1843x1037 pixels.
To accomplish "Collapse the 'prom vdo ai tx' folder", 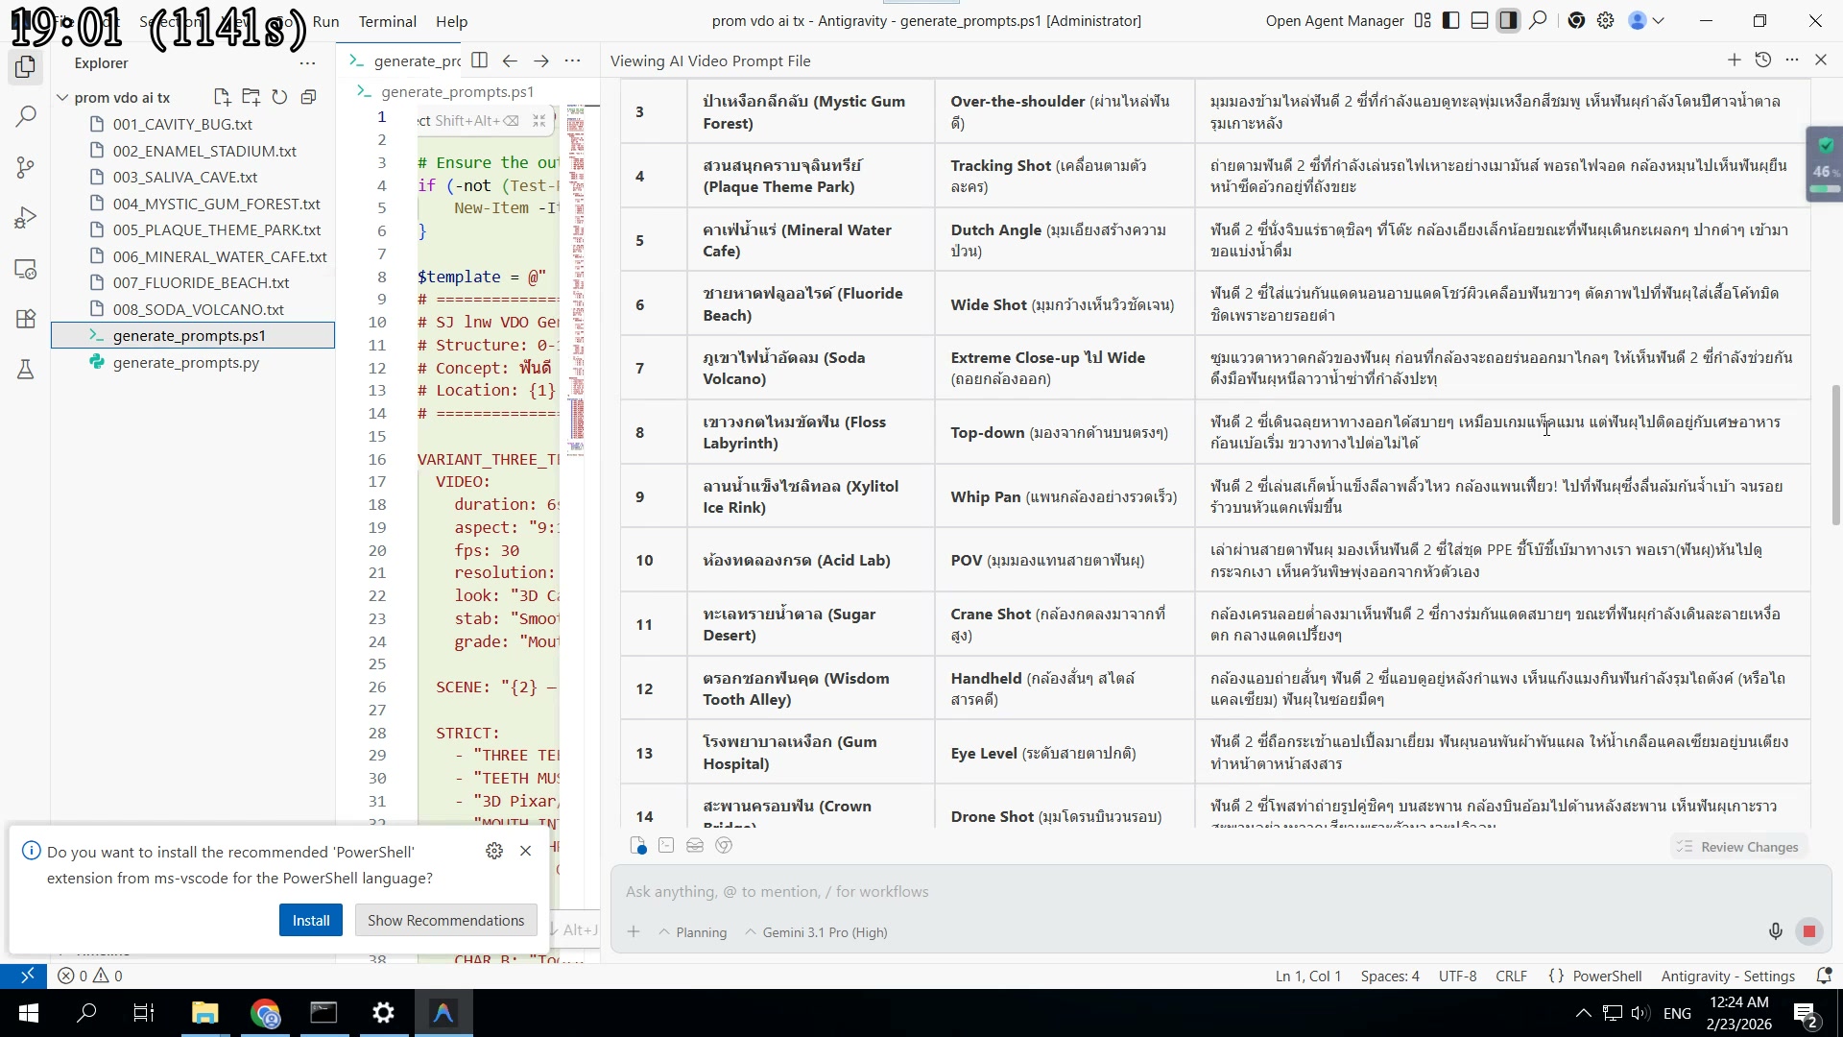I will (63, 97).
